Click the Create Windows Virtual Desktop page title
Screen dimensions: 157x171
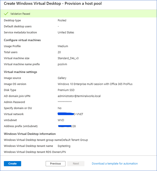coord(53,4)
